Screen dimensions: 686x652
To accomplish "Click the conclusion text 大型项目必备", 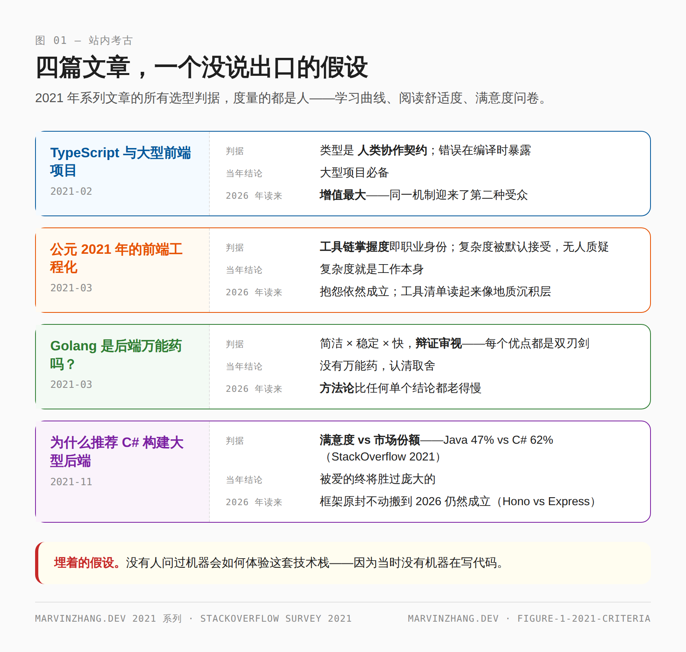I will (x=354, y=173).
